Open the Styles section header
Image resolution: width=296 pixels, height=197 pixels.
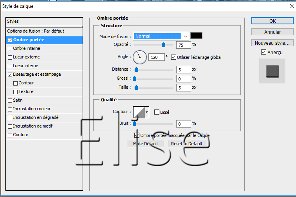(44, 21)
